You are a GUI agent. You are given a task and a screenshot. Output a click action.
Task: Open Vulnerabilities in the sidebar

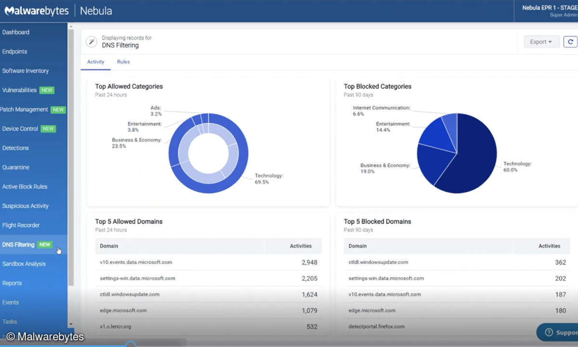point(19,90)
